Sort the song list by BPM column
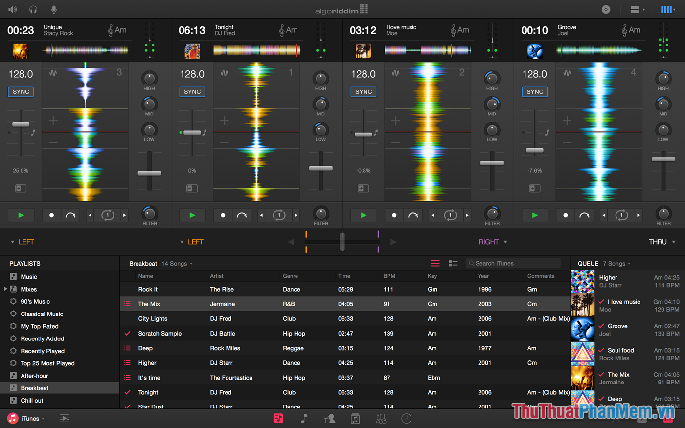The image size is (685, 428). [388, 276]
